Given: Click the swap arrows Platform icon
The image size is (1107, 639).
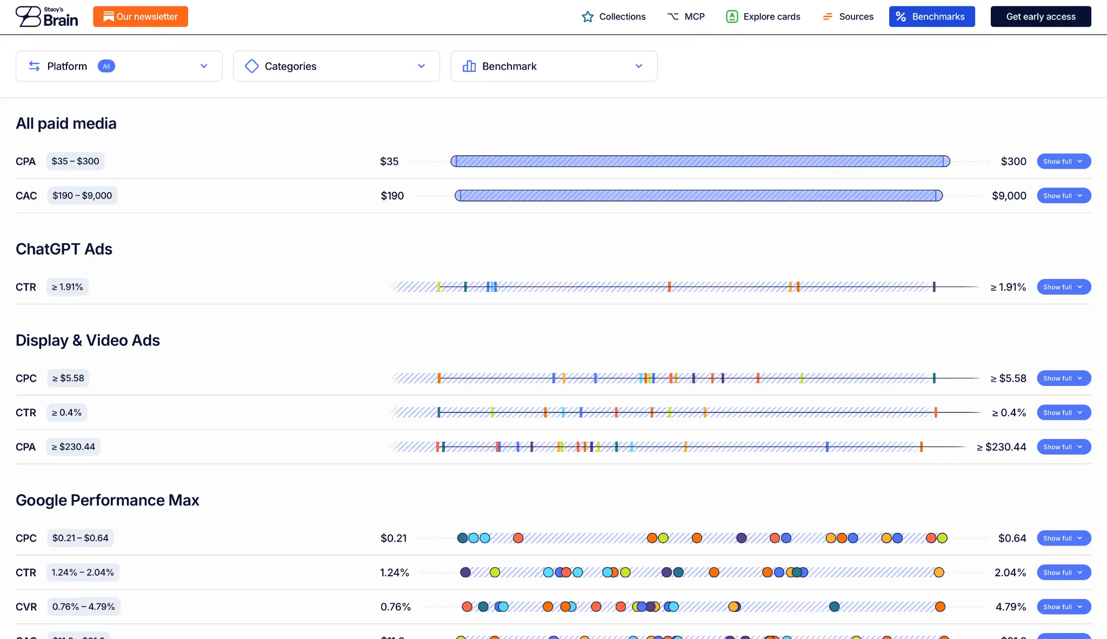Looking at the screenshot, I should point(34,66).
